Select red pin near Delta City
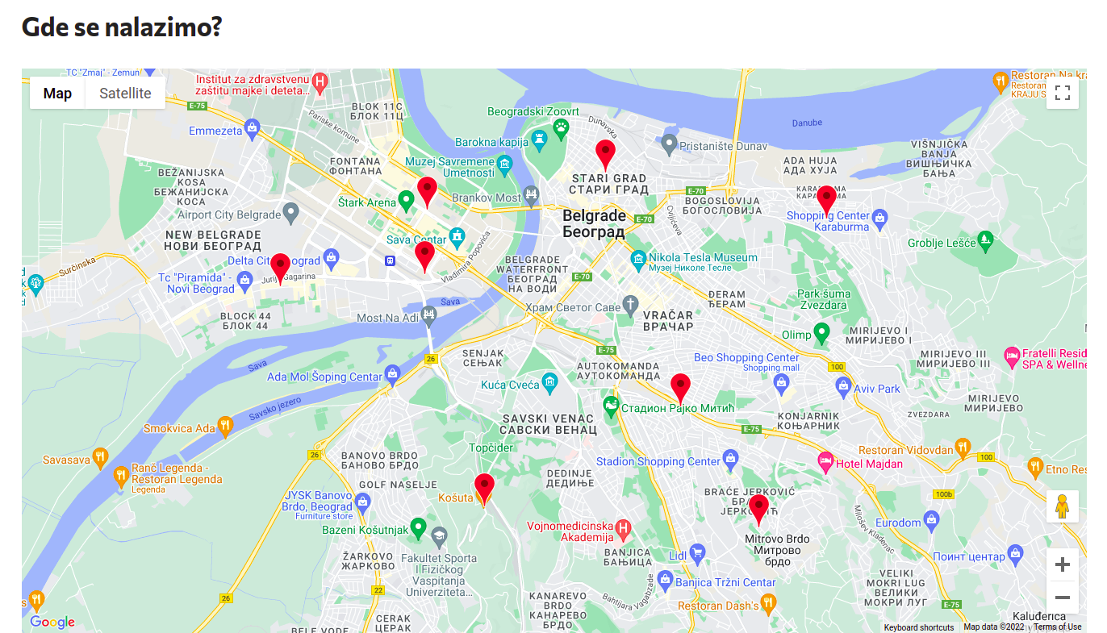This screenshot has width=1107, height=633. [x=280, y=267]
